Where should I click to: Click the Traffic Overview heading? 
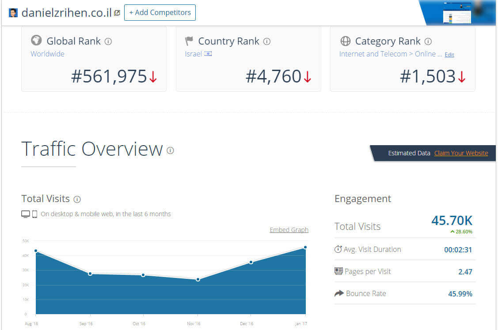[92, 149]
